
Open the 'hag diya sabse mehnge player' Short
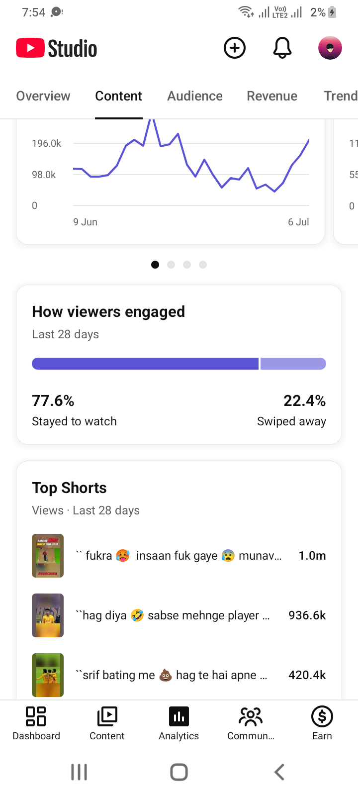[179, 615]
